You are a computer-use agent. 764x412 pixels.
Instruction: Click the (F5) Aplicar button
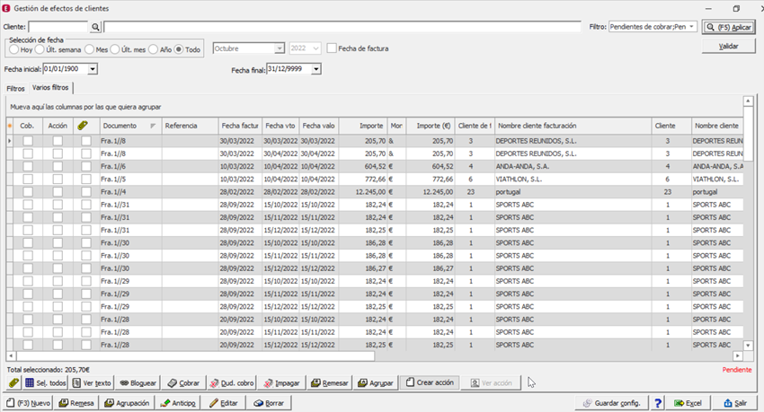(x=728, y=27)
